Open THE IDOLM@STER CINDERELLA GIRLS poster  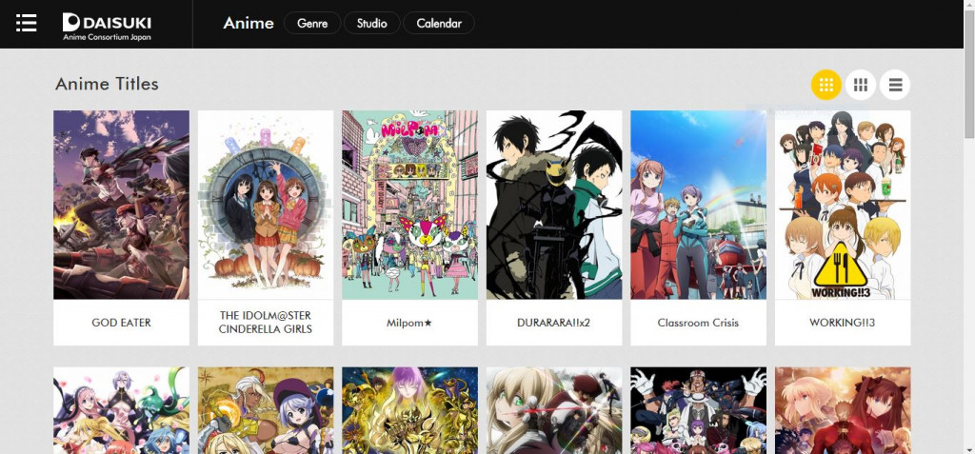[x=266, y=205]
